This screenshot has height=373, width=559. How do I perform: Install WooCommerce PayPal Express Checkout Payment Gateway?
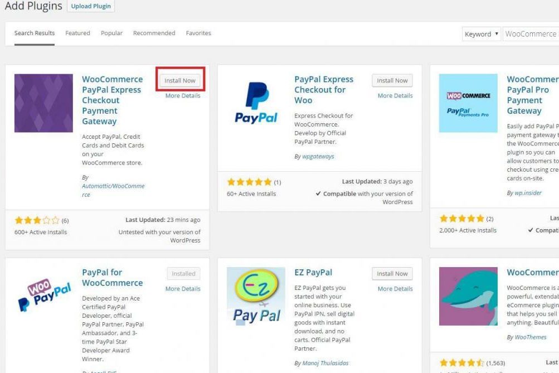coord(179,81)
